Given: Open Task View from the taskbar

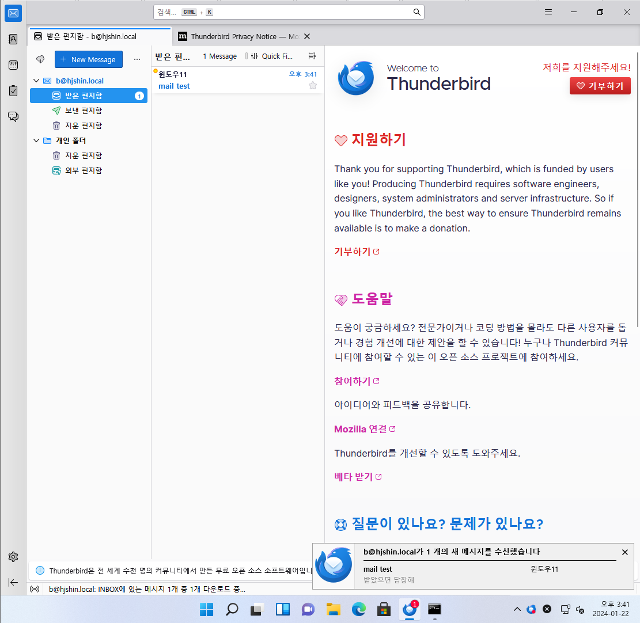Looking at the screenshot, I should [257, 610].
